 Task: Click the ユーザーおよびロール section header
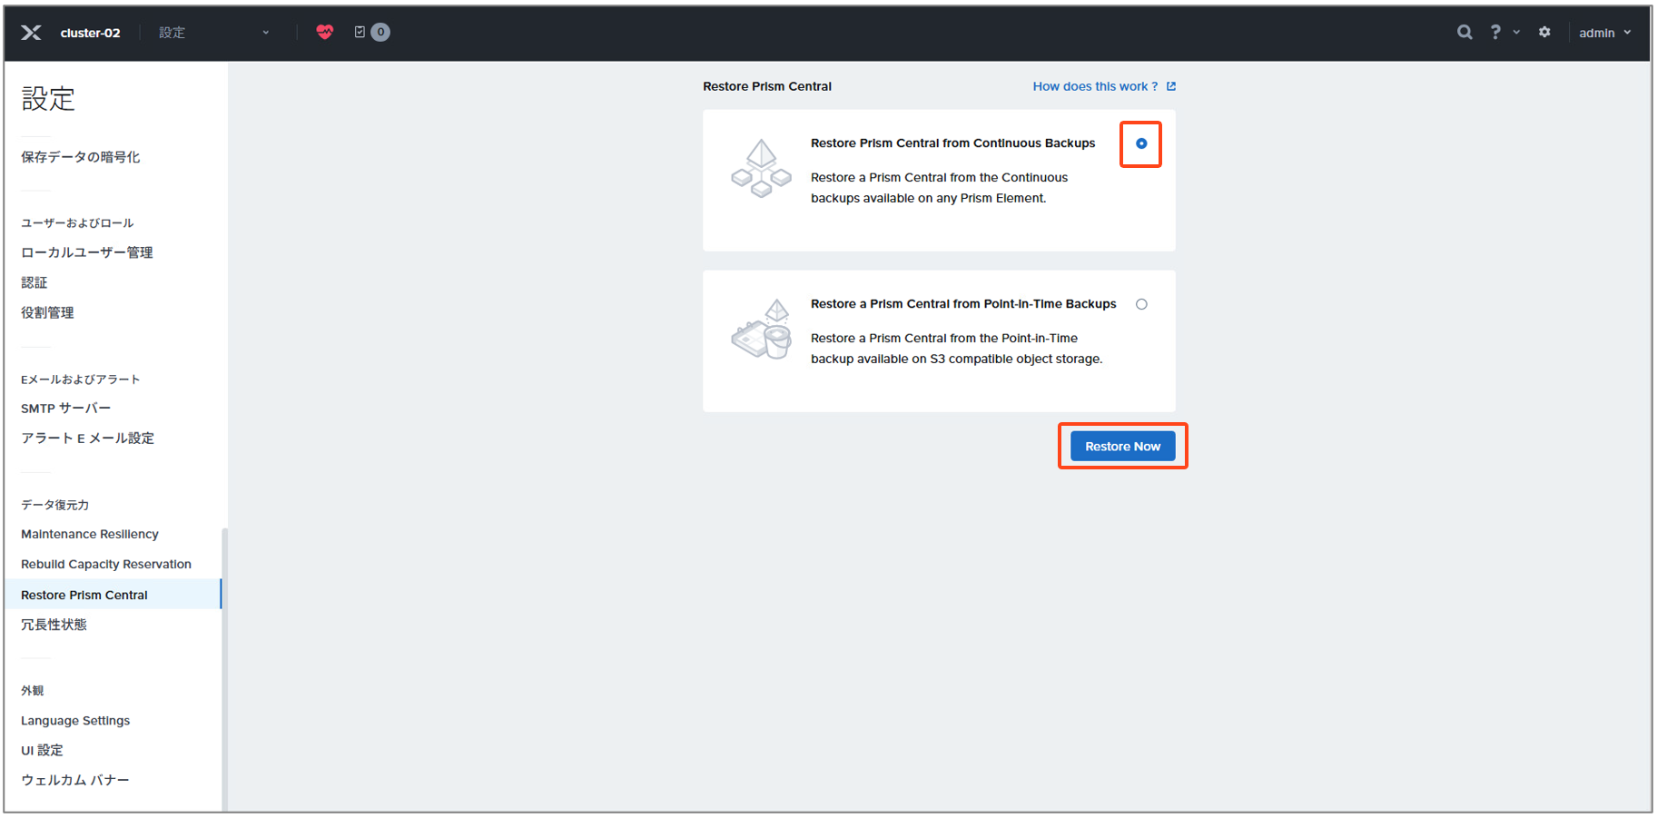(x=77, y=223)
